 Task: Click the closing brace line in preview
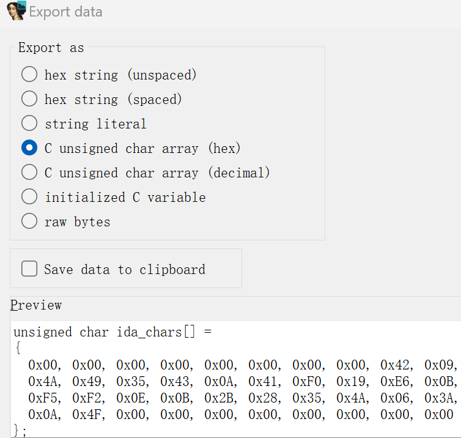[x=20, y=431]
